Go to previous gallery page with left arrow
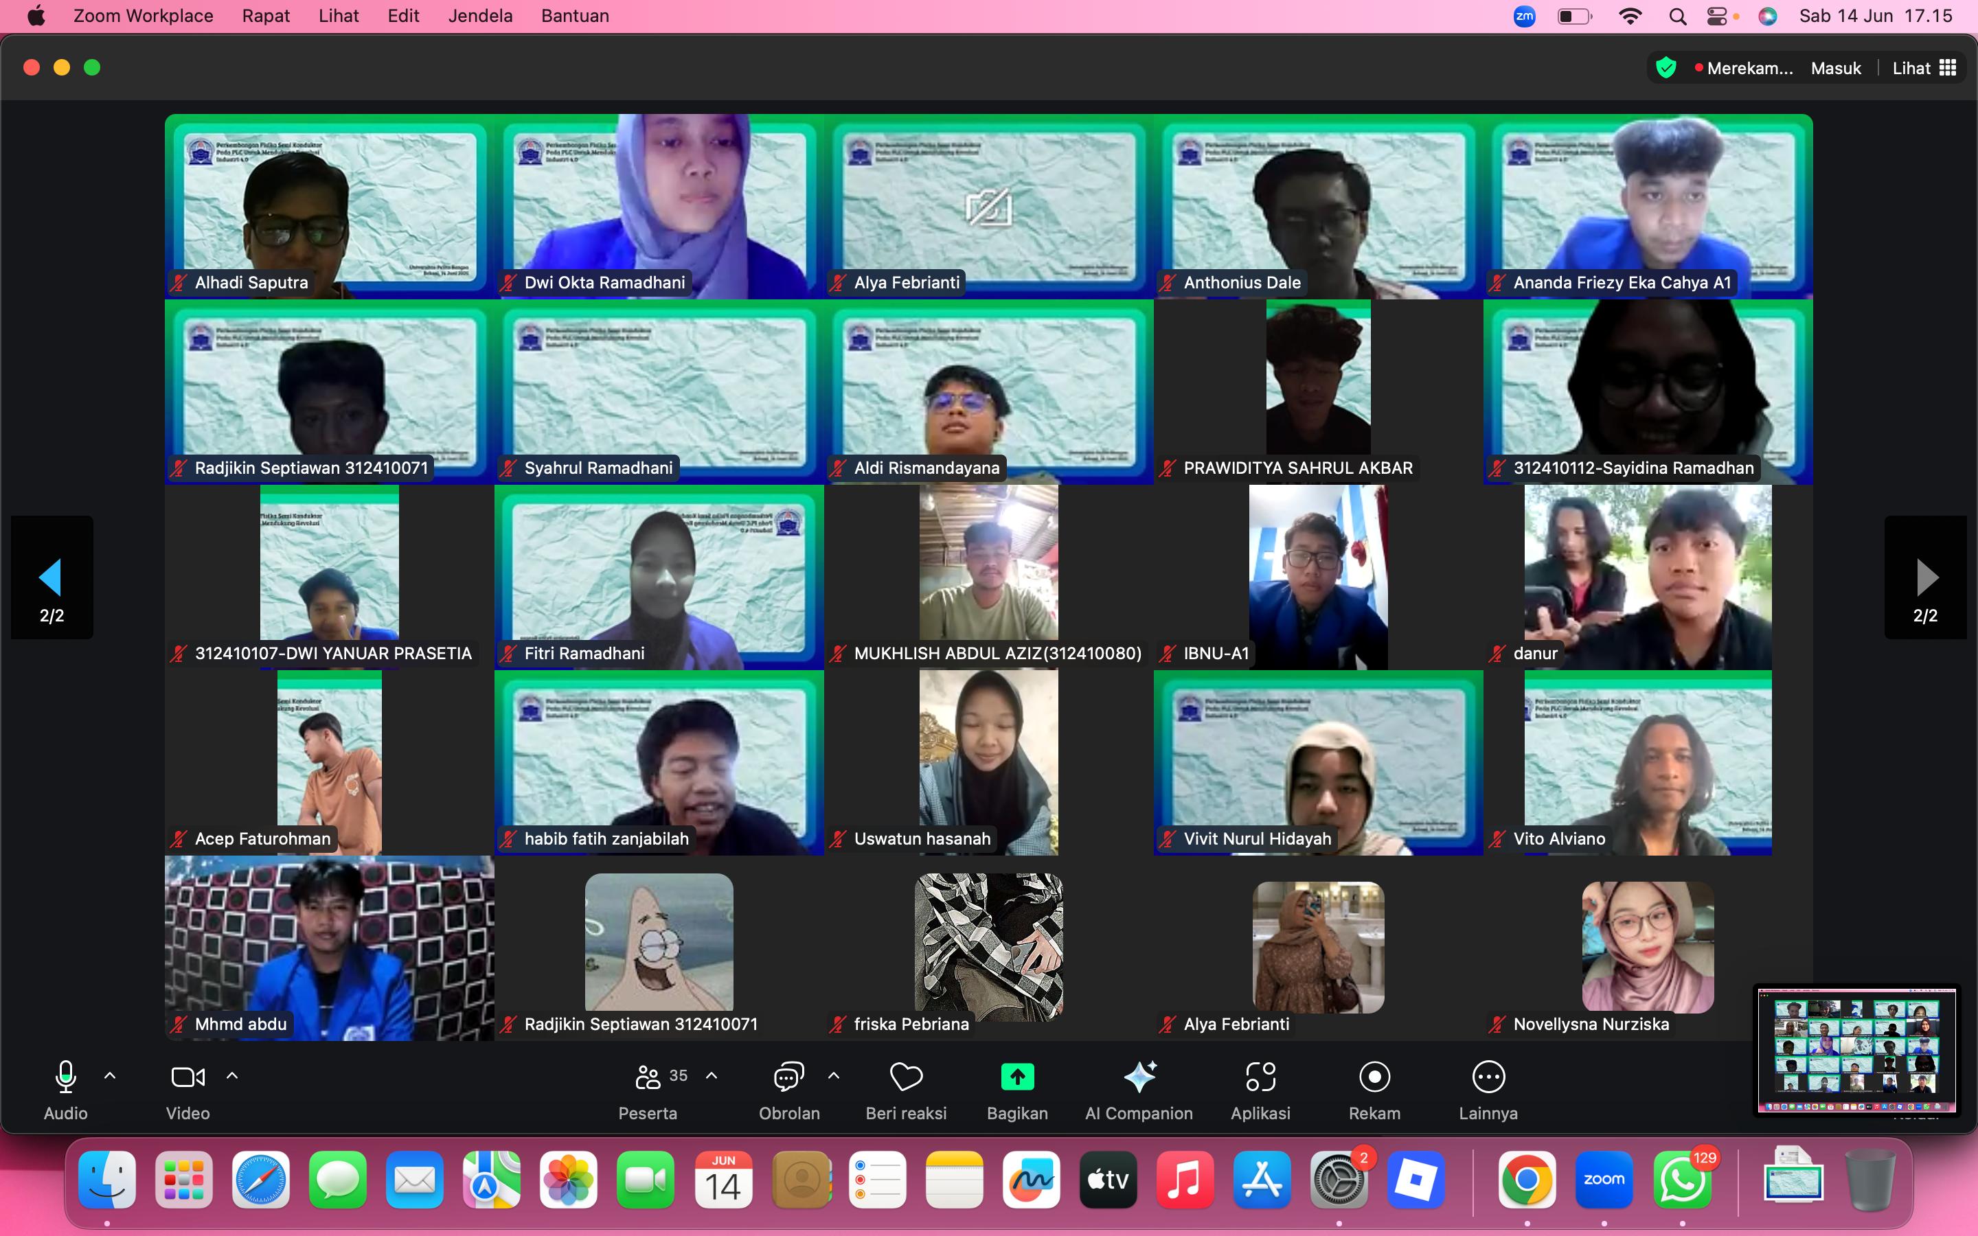1978x1236 pixels. click(52, 577)
